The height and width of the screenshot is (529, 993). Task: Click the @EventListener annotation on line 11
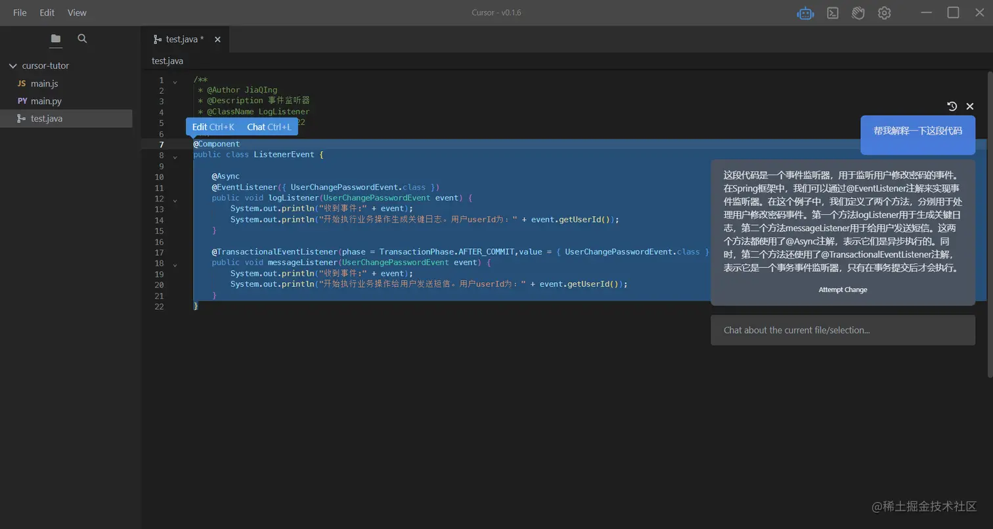[x=244, y=187]
